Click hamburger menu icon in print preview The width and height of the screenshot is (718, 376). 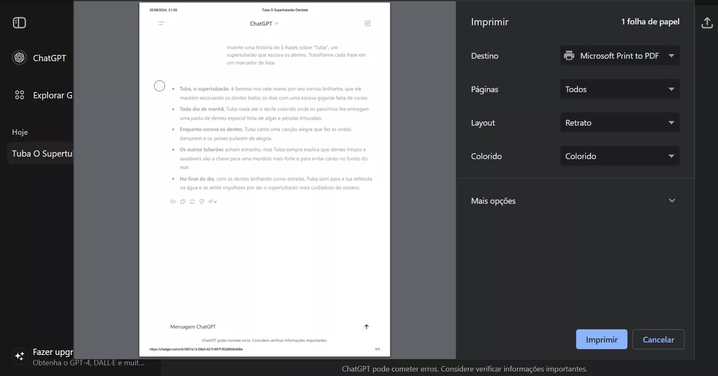(161, 23)
